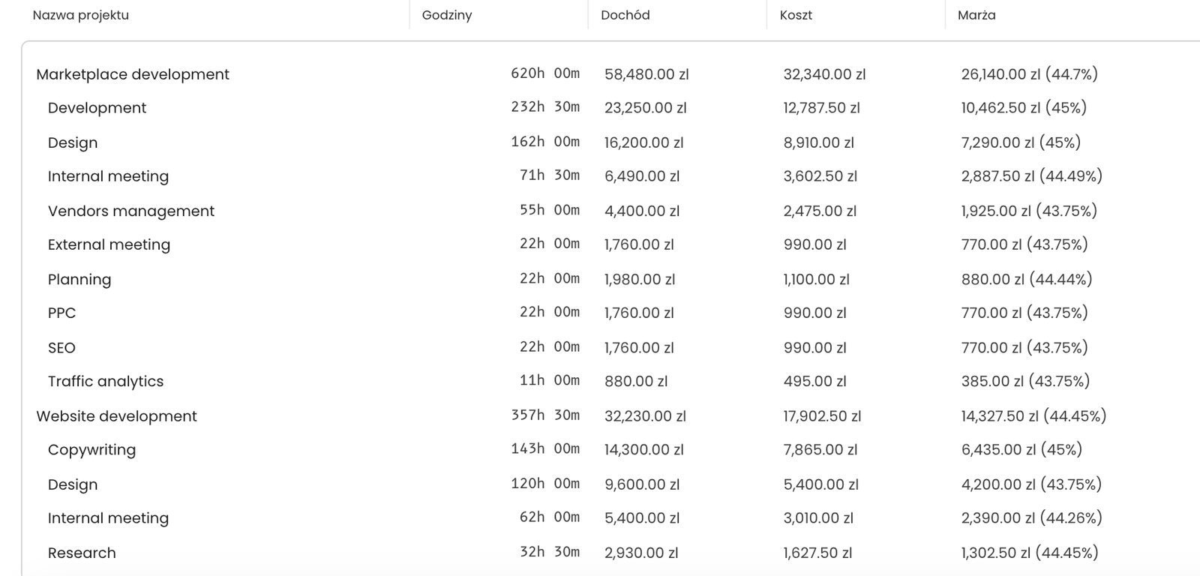
Task: Select the Vendors management task
Action: (130, 211)
